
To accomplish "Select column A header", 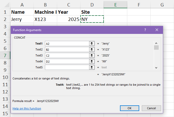I will click(x=22, y=5).
